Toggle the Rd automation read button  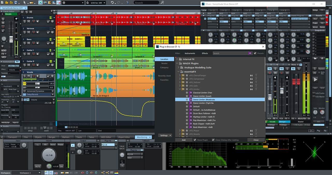pos(17,62)
